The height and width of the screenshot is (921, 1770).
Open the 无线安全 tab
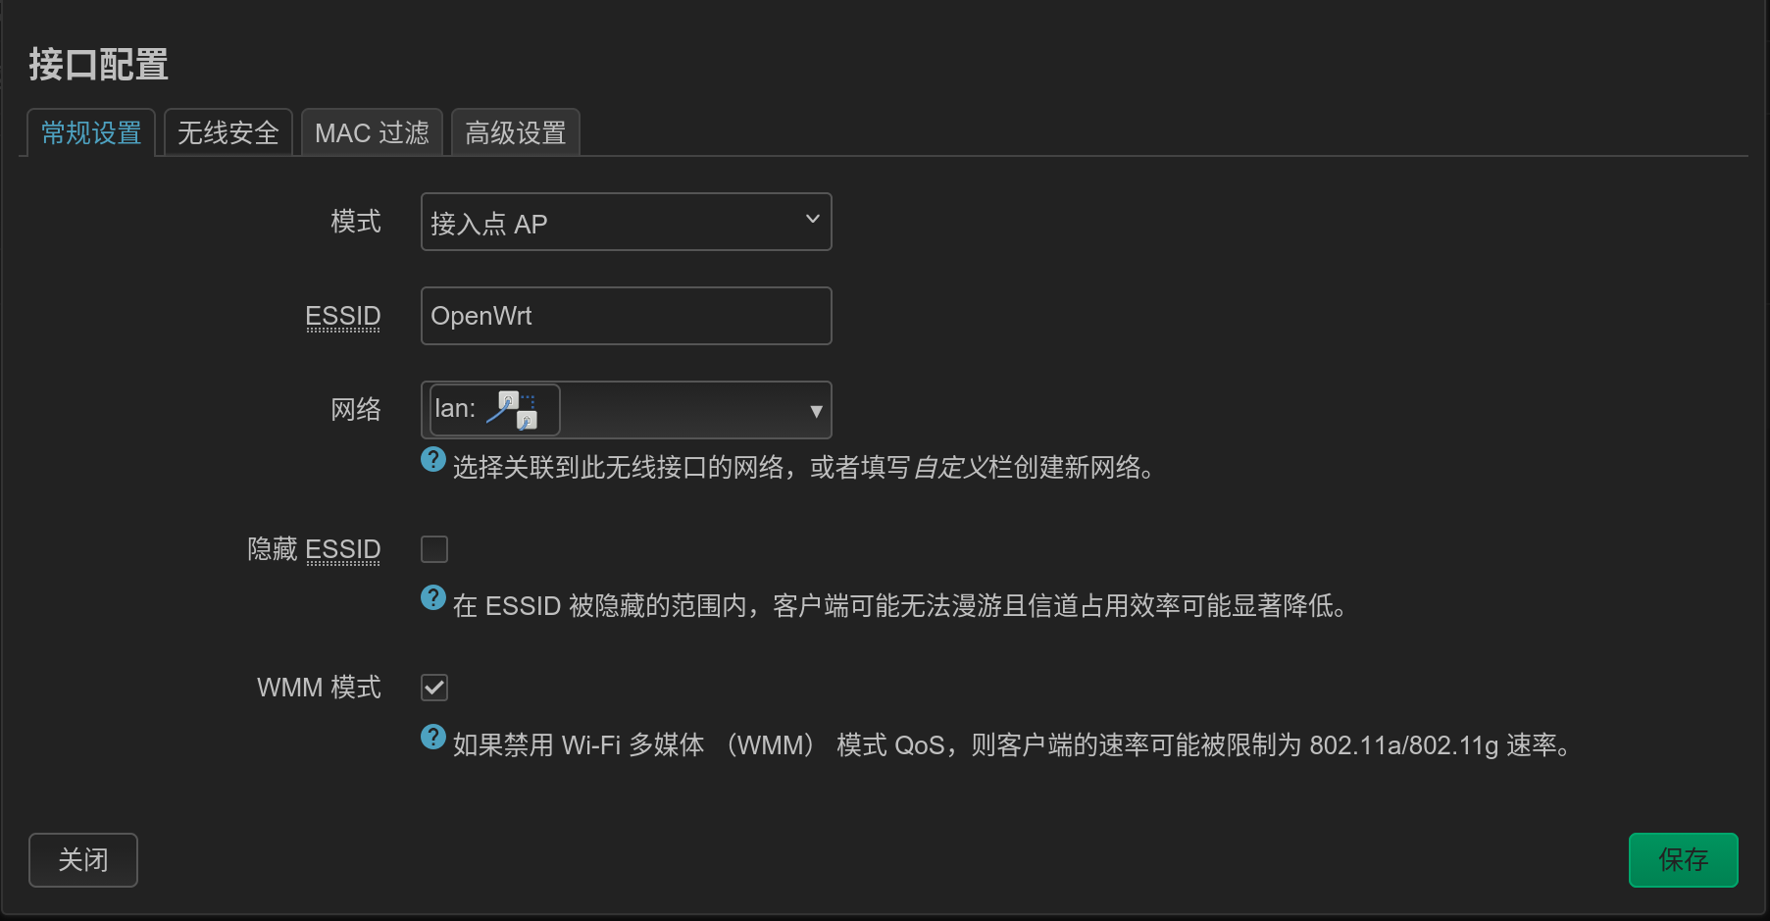coord(228,132)
